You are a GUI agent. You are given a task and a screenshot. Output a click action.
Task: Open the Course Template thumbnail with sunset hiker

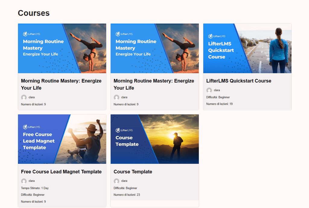(x=155, y=139)
